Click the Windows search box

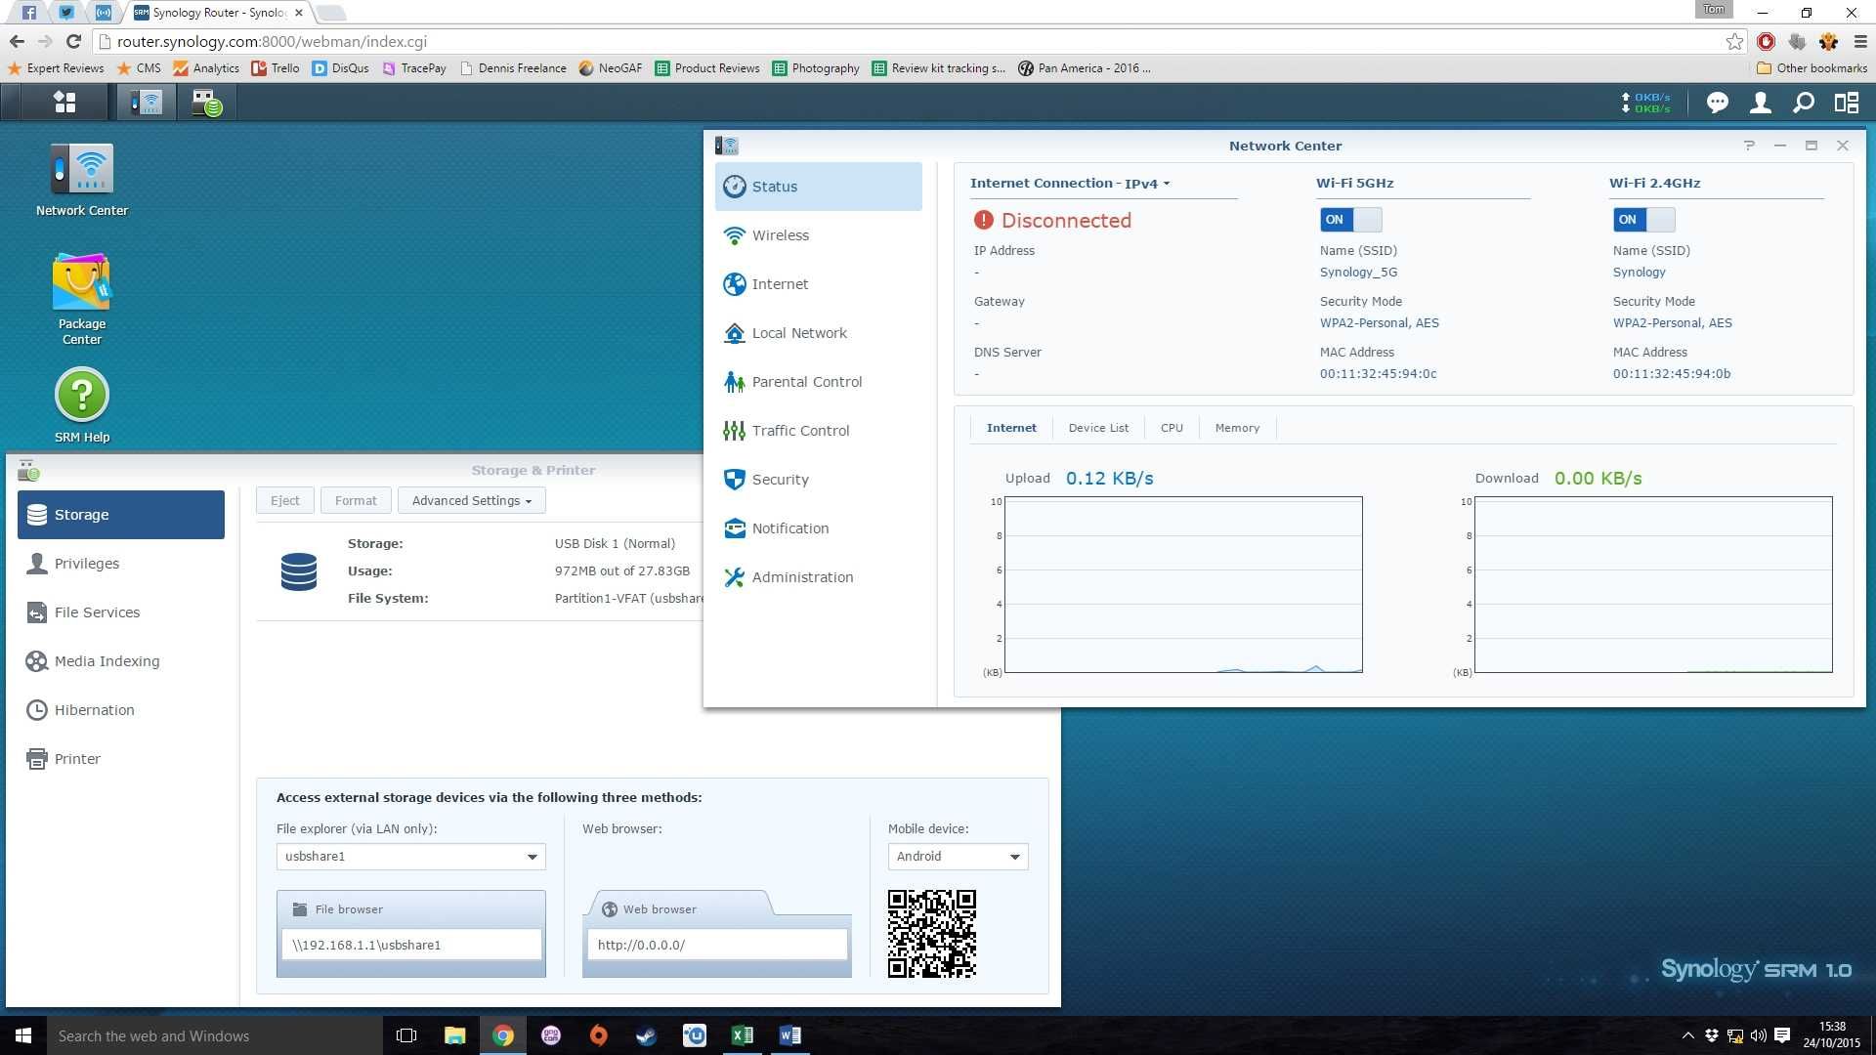click(214, 1035)
